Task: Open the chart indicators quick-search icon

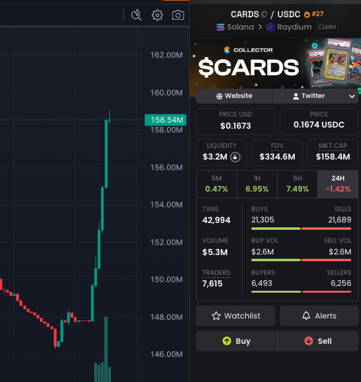Action: [x=136, y=15]
